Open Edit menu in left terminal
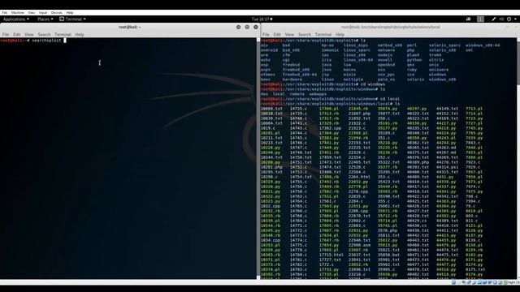 pos(16,34)
